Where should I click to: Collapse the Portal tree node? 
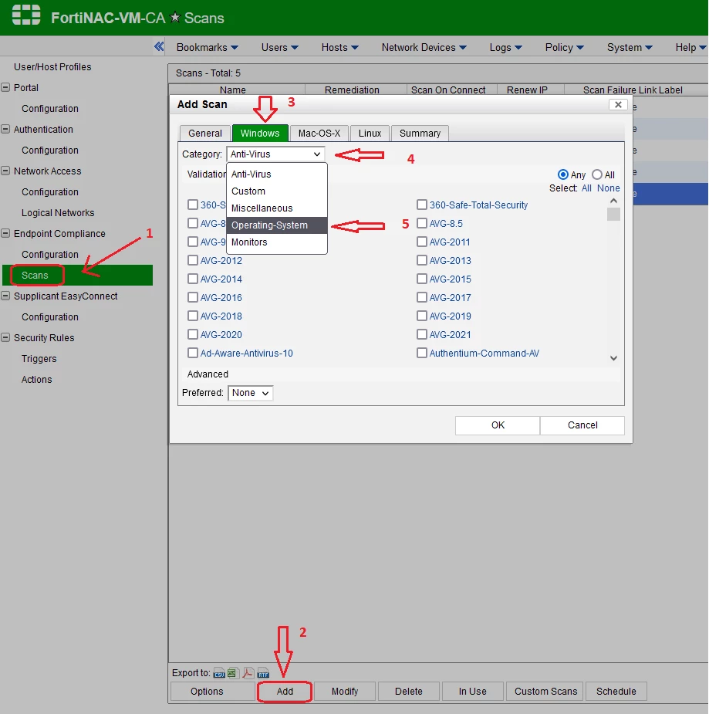click(x=5, y=87)
